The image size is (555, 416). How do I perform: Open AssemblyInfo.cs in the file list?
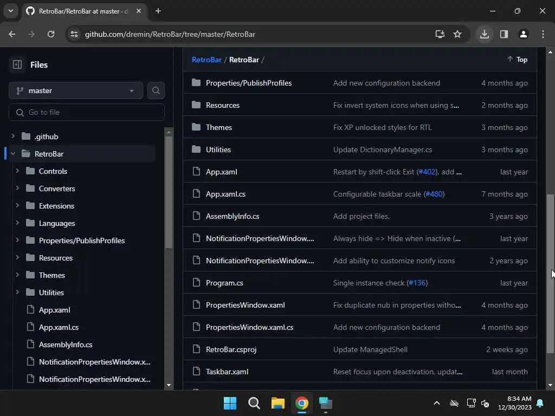233,216
